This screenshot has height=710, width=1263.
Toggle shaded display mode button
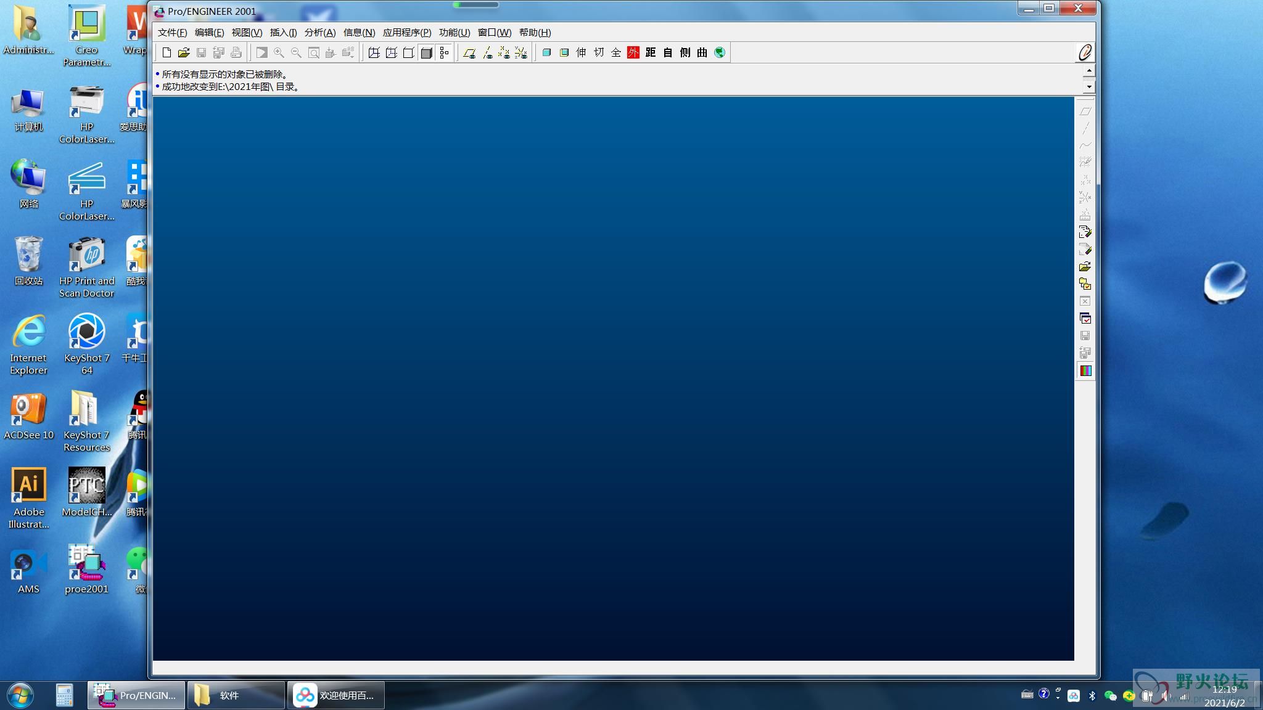click(x=426, y=53)
